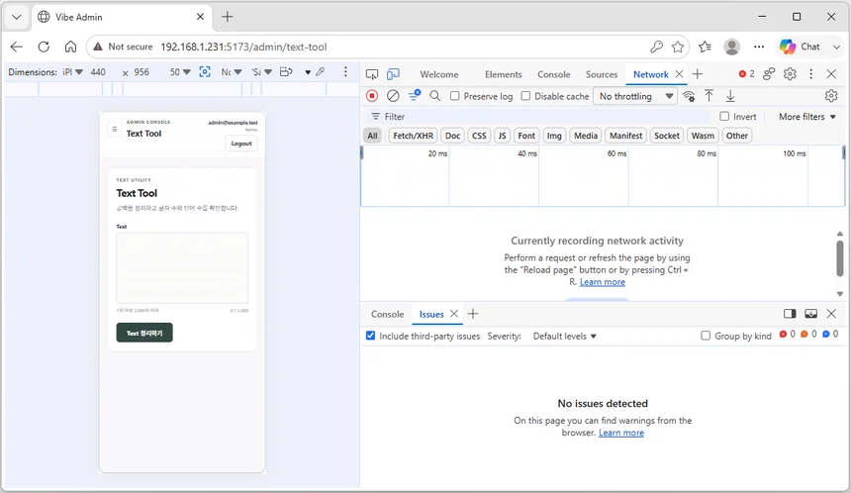851x493 pixels.
Task: Open the device toolbar throttling dropdown
Action: click(232, 71)
